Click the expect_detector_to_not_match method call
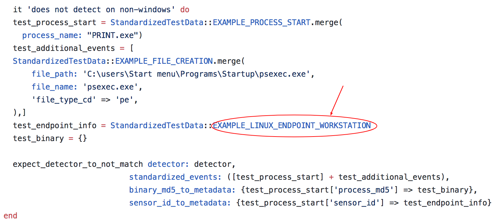Screen dimensions: 495x219 point(78,164)
